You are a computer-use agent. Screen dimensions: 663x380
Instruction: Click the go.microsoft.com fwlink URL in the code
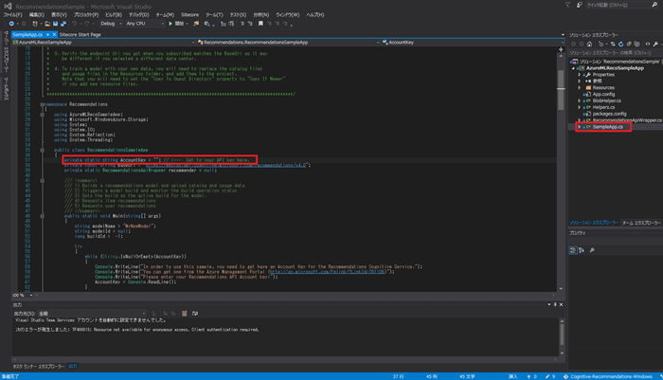tap(328, 272)
